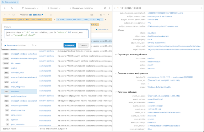Viewport: 204px width, 132px height.
Task: Click the lightning bolt icon in event card
Action: coord(118,8)
